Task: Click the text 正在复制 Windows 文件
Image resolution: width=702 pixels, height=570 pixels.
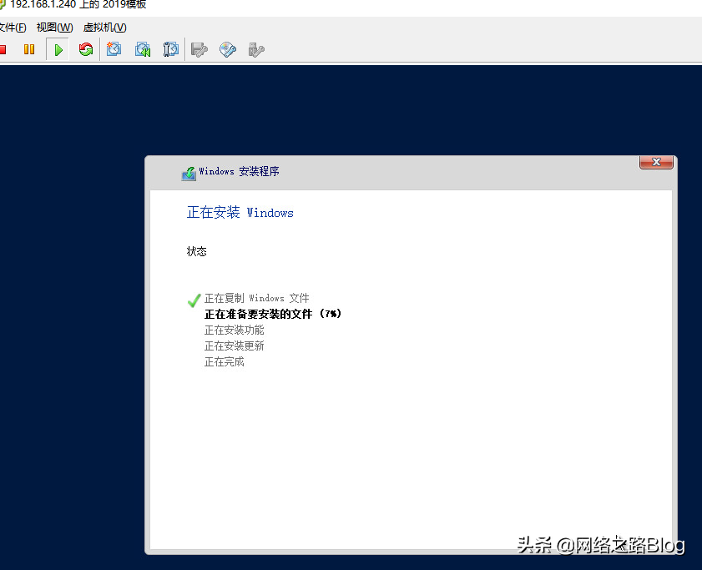Action: pos(256,298)
